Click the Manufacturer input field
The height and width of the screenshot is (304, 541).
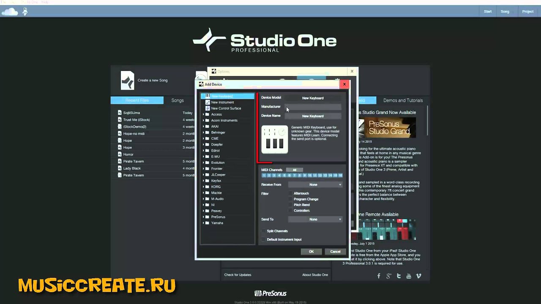[x=313, y=107]
